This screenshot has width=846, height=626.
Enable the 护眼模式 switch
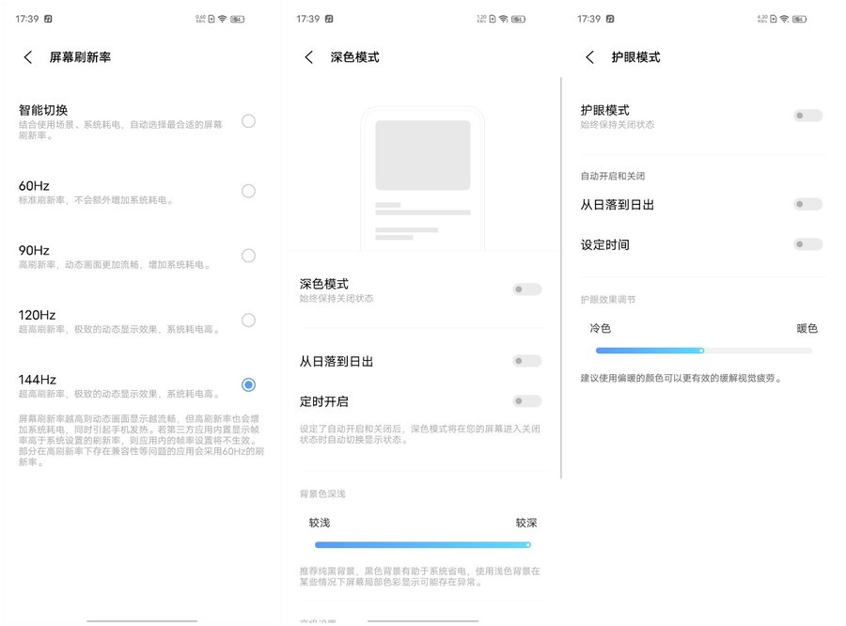pyautogui.click(x=807, y=116)
